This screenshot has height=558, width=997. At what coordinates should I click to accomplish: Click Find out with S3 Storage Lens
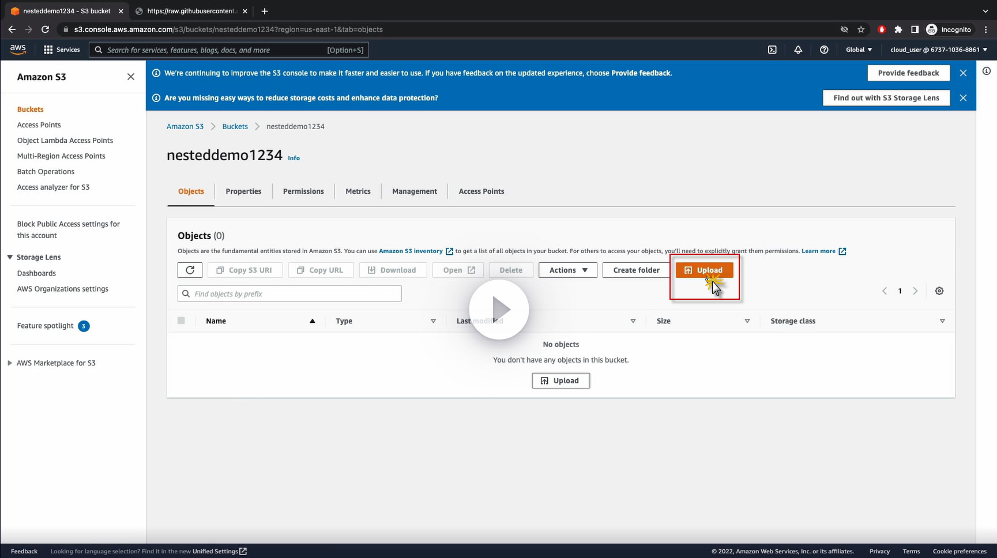[886, 98]
